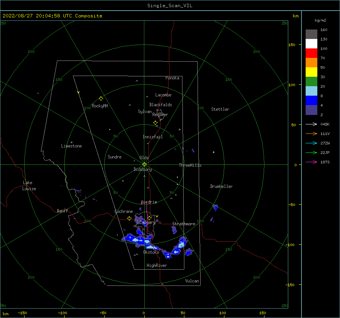Click the cyan 27ZW arrow in legend

tap(311, 143)
